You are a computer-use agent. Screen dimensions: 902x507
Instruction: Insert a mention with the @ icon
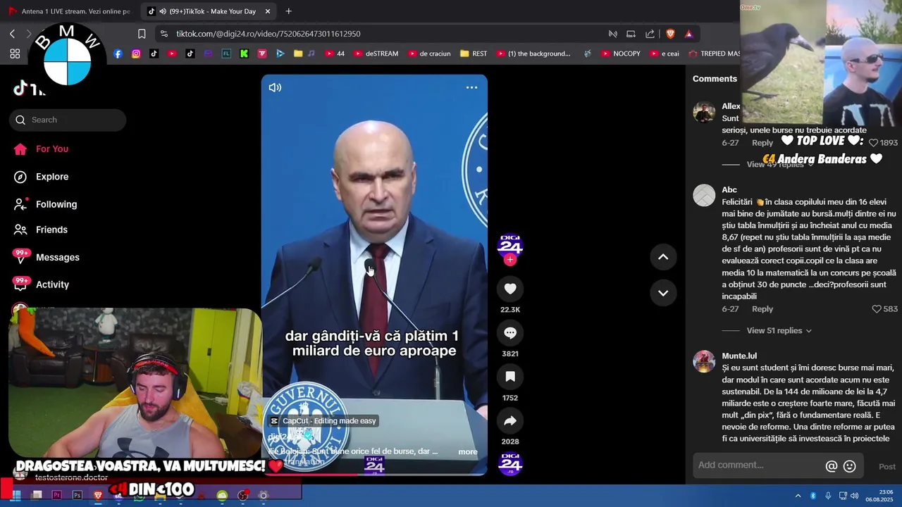[832, 466]
